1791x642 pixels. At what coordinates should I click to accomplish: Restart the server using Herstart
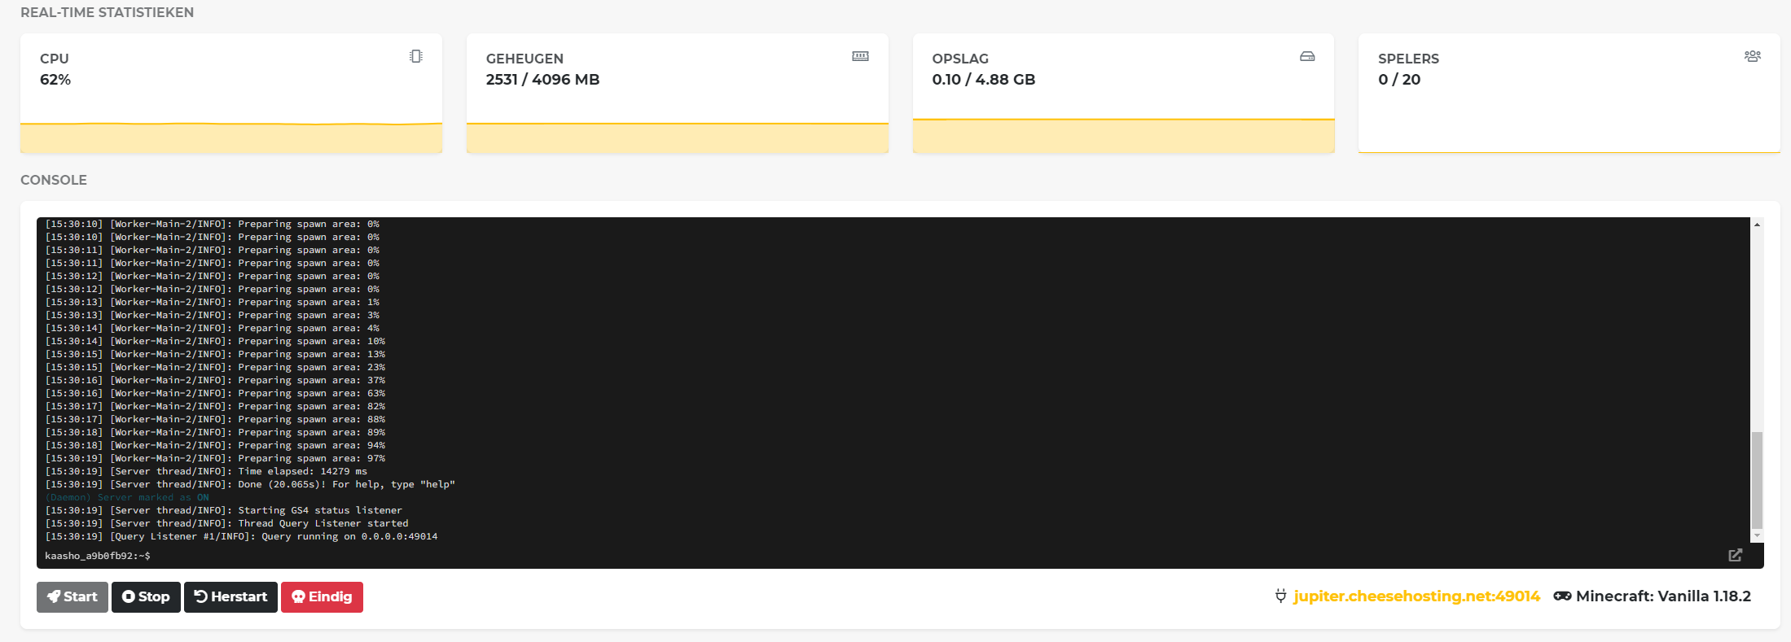pos(230,596)
